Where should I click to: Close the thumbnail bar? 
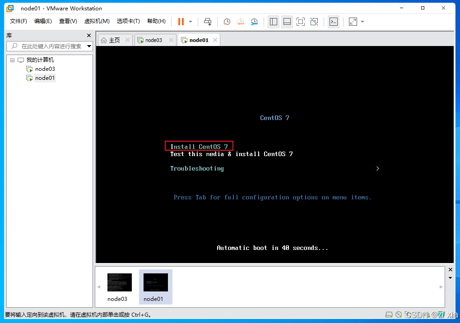coord(451,269)
